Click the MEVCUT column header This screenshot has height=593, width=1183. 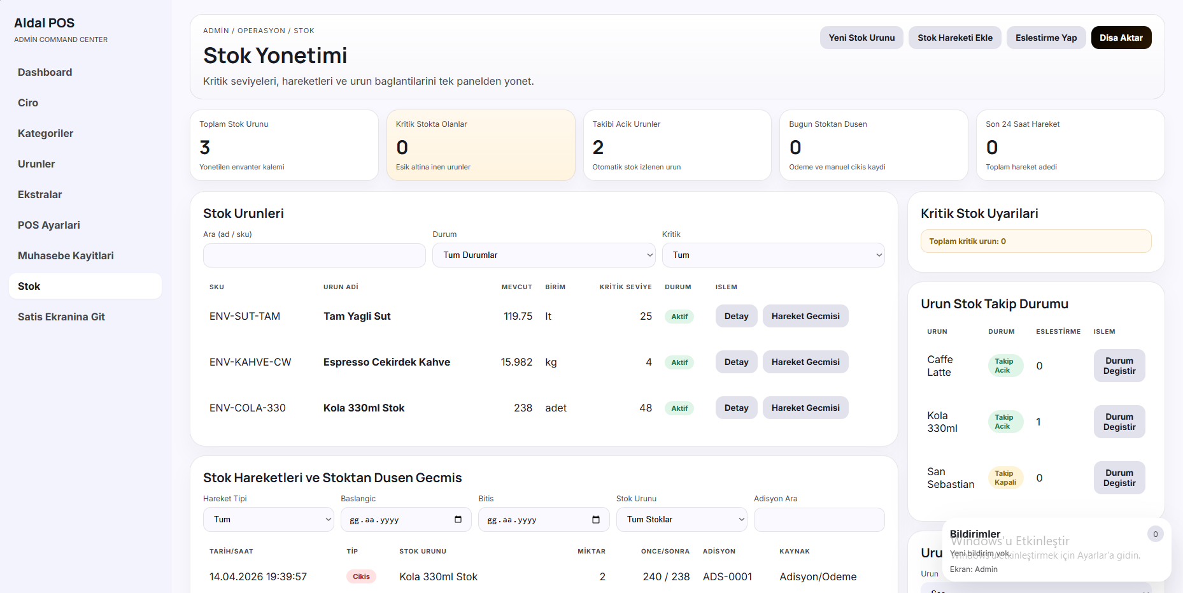[x=516, y=287]
